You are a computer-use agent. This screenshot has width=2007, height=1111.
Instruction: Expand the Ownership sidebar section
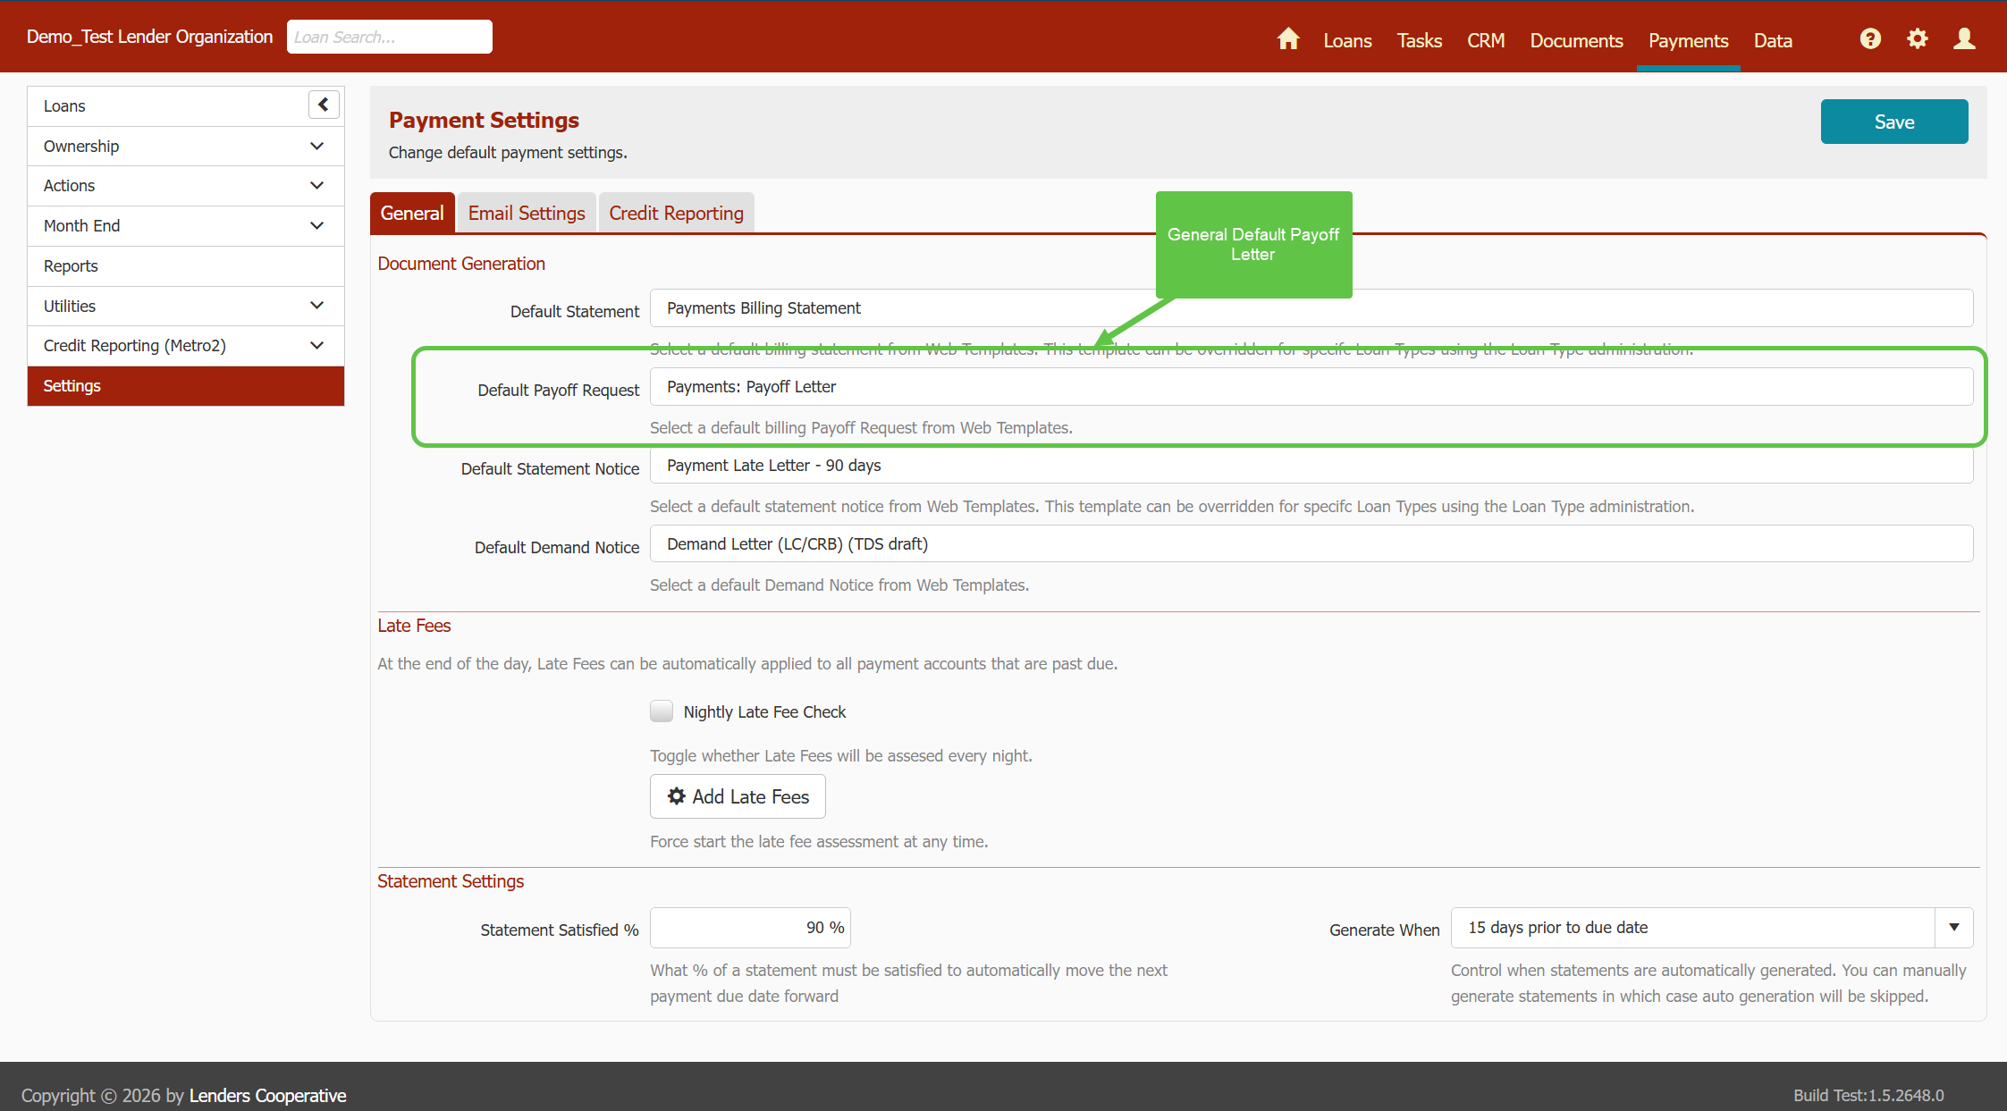point(186,146)
